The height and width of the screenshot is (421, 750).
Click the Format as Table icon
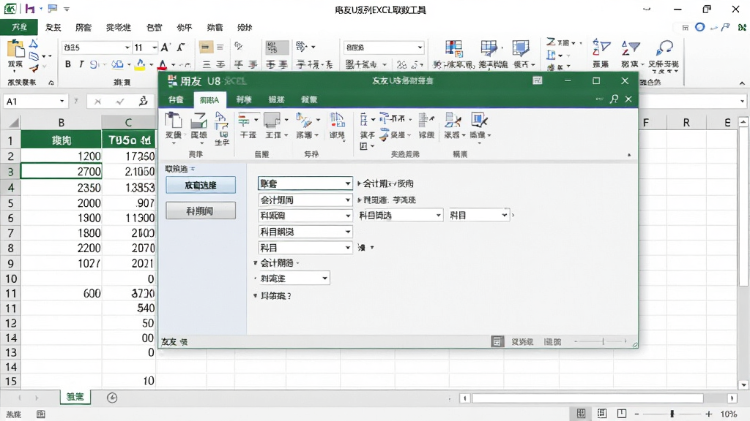pos(489,48)
